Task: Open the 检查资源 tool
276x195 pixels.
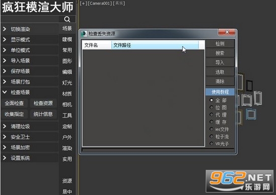Action: 43,103
